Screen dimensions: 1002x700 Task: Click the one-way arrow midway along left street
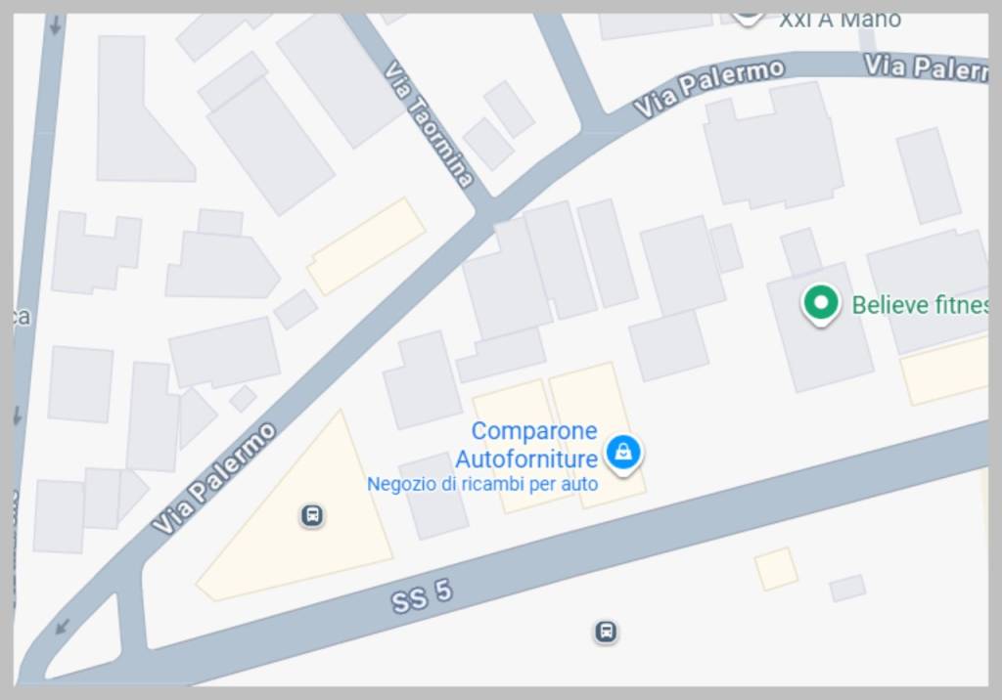tap(18, 416)
